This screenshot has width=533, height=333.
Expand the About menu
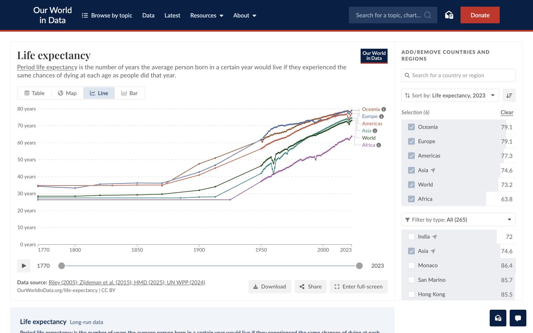245,15
